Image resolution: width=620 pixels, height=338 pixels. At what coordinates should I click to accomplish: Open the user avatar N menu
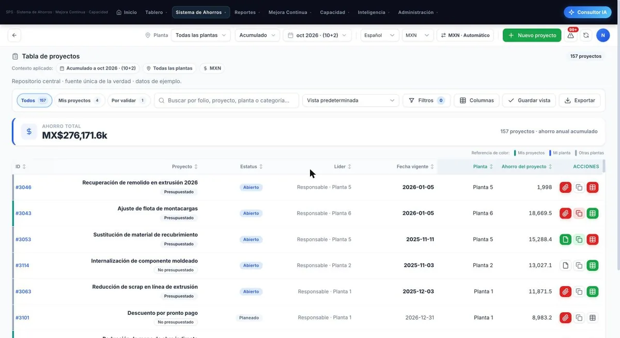click(x=603, y=35)
